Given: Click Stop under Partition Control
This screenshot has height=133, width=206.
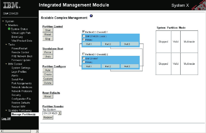Looking at the screenshot, I should (x=48, y=39).
